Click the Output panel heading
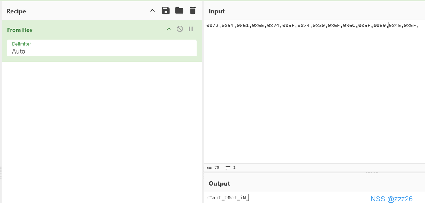The image size is (425, 203). point(219,184)
